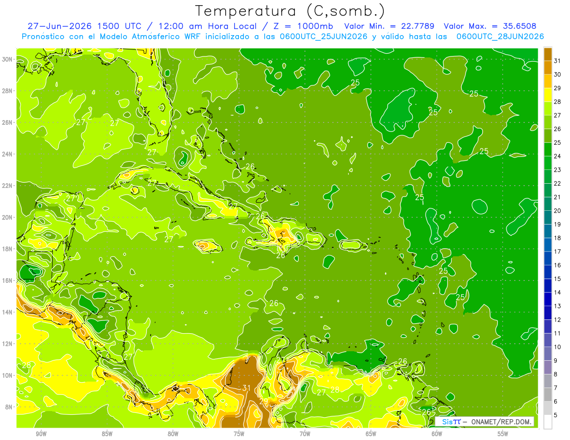The height and width of the screenshot is (440, 570).
Task: Click the 65W longitude axis label
Action: tap(371, 434)
